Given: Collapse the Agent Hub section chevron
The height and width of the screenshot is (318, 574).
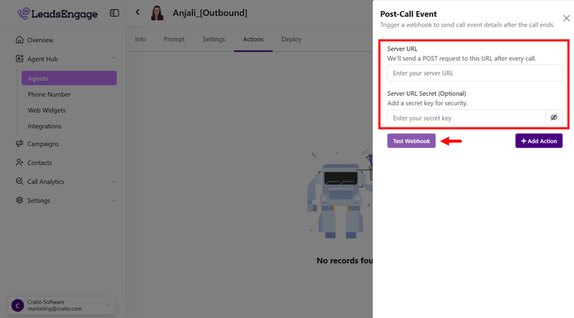Looking at the screenshot, I should click(113, 59).
